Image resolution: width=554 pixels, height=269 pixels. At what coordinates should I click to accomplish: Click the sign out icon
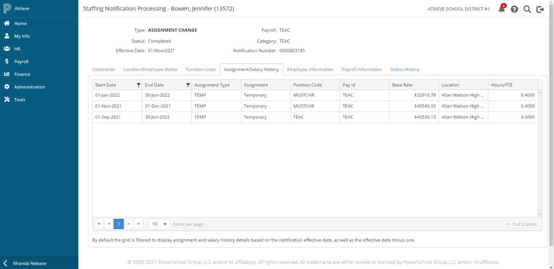coord(540,9)
